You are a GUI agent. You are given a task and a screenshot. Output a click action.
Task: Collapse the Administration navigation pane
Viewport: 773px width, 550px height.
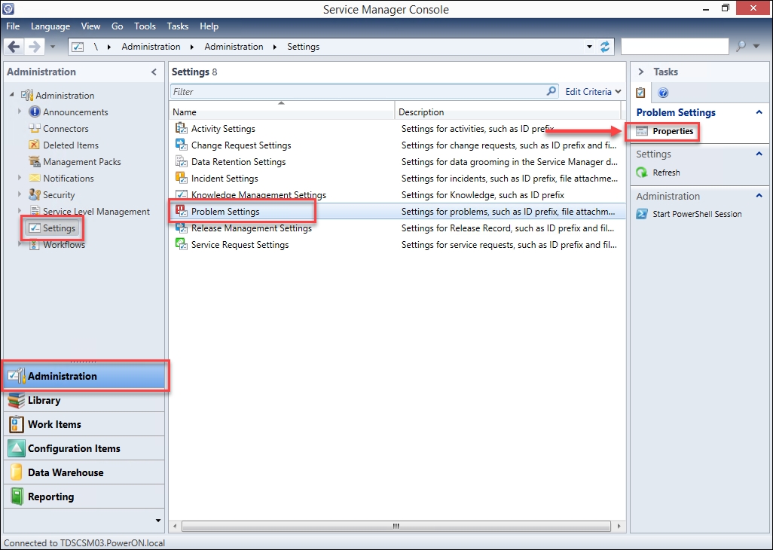[x=154, y=72]
